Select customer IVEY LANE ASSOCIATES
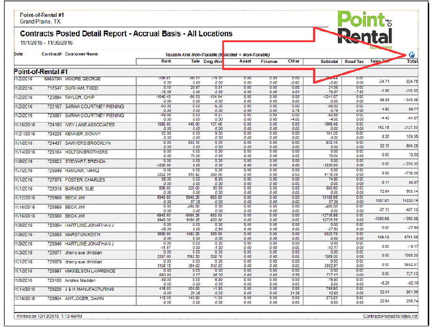The height and width of the screenshot is (331, 432). coord(90,125)
